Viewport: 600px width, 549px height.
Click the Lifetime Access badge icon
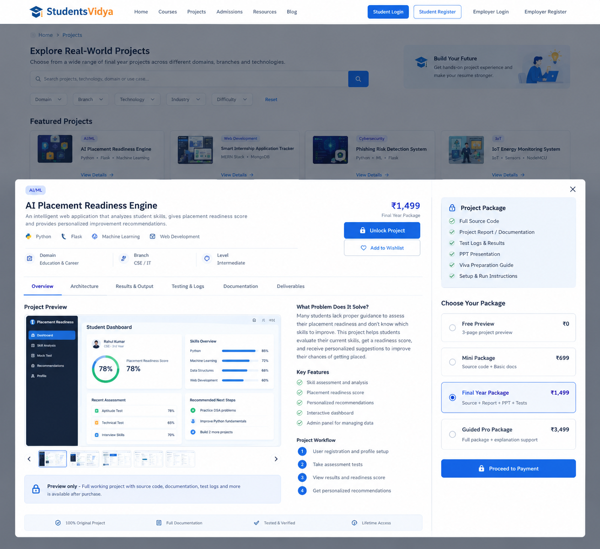click(x=354, y=522)
